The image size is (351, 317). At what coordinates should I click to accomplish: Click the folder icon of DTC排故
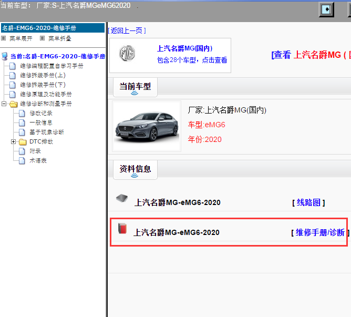(23, 142)
